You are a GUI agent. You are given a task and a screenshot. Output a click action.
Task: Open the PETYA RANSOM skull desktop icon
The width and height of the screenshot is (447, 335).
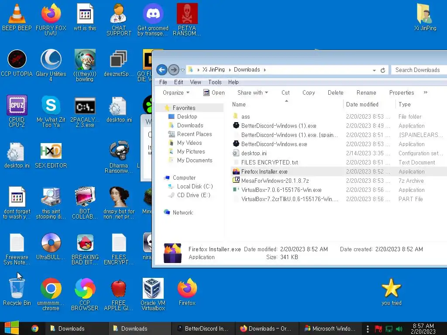[187, 19]
